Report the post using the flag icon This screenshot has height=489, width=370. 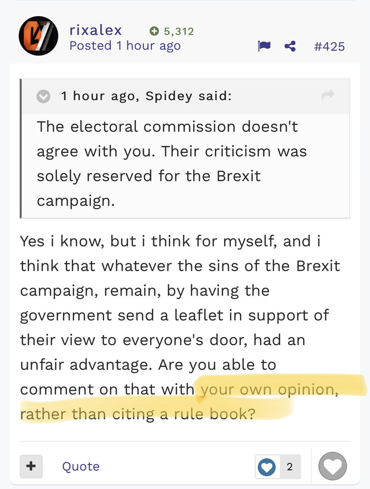[x=264, y=46]
